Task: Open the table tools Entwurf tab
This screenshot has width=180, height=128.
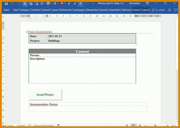Action: 136,10
